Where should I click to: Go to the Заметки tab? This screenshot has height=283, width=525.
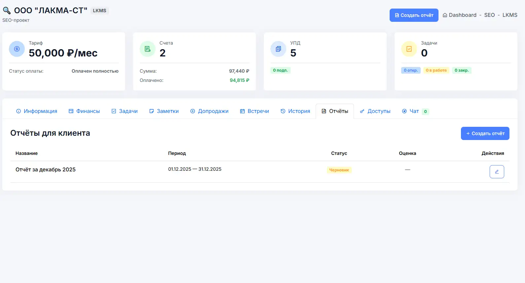tap(164, 111)
